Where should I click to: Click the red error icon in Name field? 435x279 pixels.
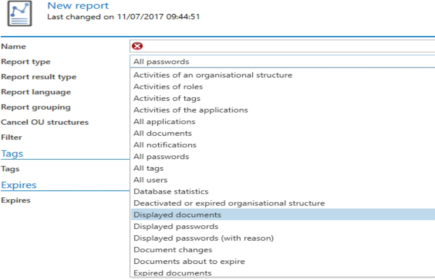(x=137, y=46)
